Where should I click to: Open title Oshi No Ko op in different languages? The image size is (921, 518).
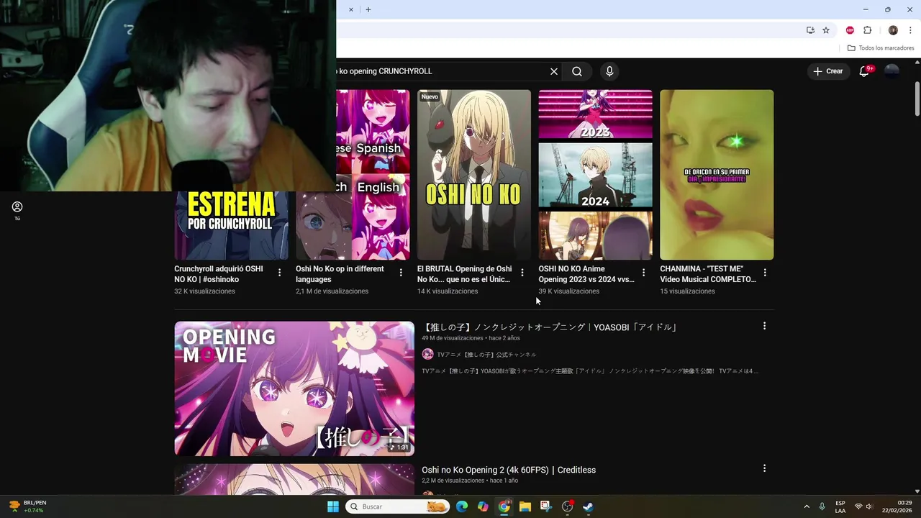coord(340,274)
